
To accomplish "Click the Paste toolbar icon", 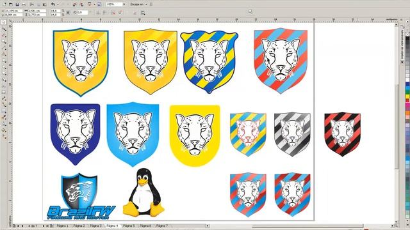I will click(x=44, y=4).
